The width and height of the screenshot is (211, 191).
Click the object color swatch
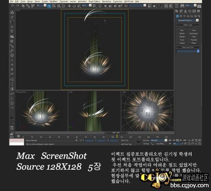click(198, 51)
